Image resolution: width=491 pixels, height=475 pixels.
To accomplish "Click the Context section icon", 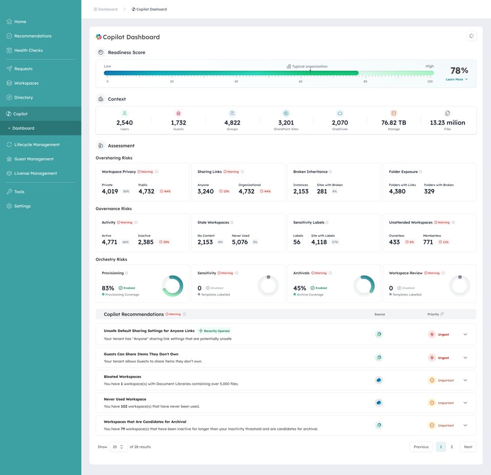I will tap(101, 99).
